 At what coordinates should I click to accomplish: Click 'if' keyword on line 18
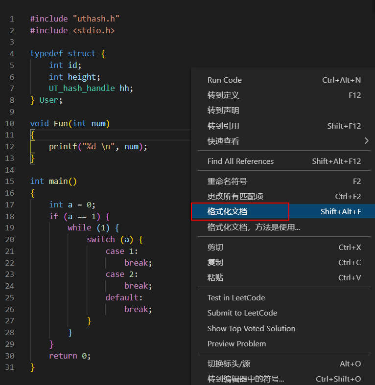pyautogui.click(x=53, y=216)
